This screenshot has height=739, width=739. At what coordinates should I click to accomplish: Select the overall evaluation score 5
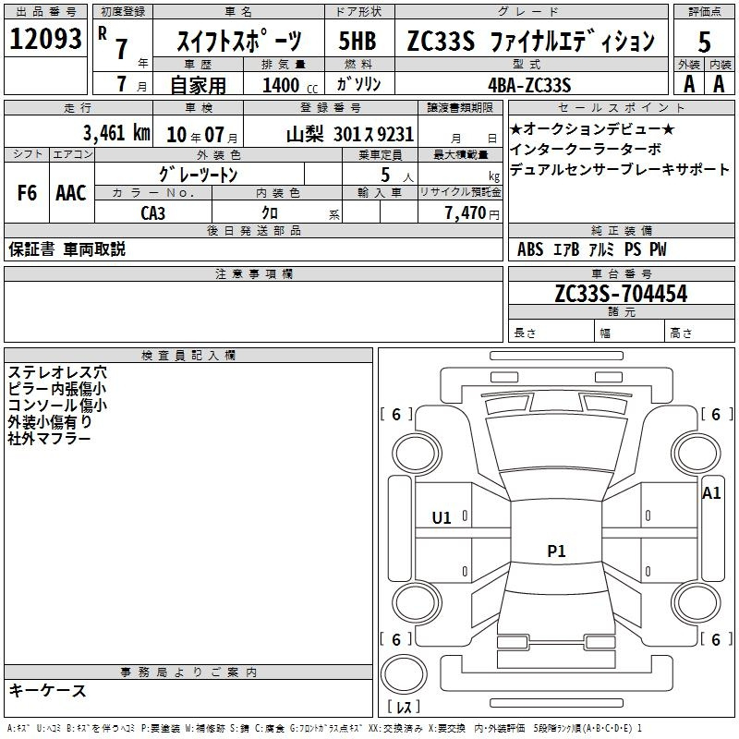click(704, 42)
